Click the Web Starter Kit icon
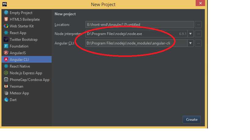The image size is (250, 140). [x=6, y=26]
